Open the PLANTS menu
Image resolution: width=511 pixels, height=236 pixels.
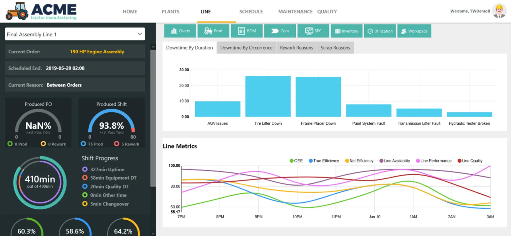[x=171, y=11]
